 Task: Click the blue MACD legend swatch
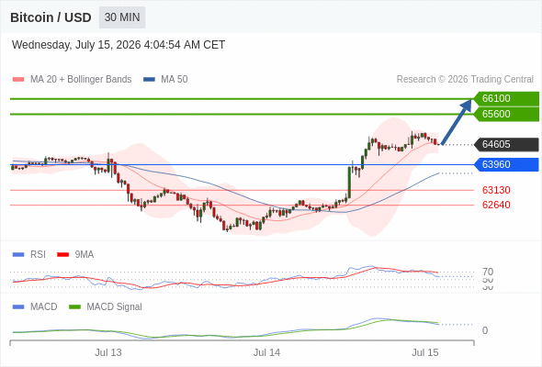(18, 307)
